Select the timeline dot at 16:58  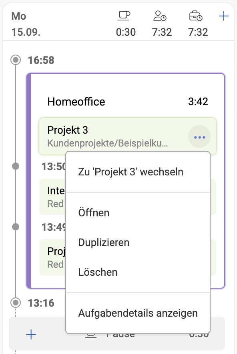coord(15,60)
